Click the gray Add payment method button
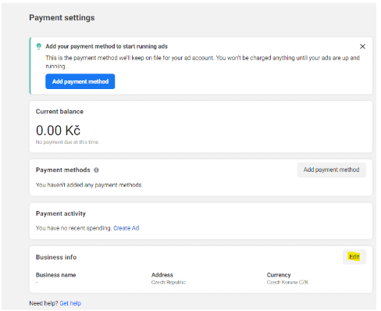Viewport: 381px width, 311px height. tap(332, 170)
